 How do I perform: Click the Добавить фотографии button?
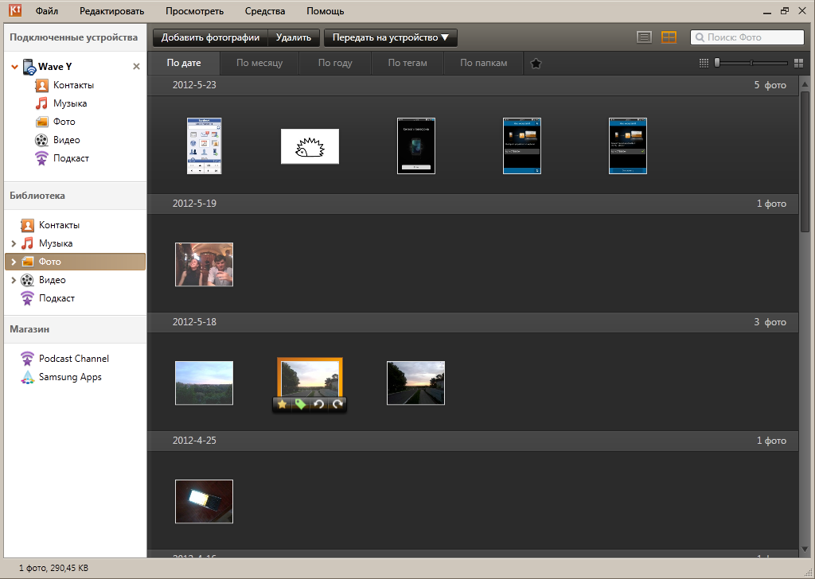[x=210, y=37]
